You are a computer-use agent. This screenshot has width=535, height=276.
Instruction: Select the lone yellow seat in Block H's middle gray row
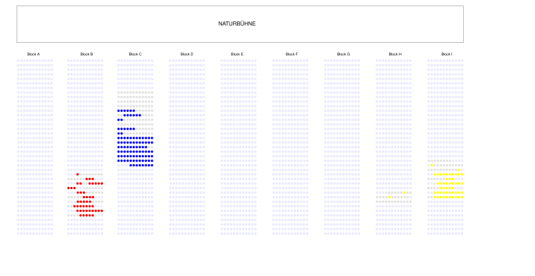point(389,197)
